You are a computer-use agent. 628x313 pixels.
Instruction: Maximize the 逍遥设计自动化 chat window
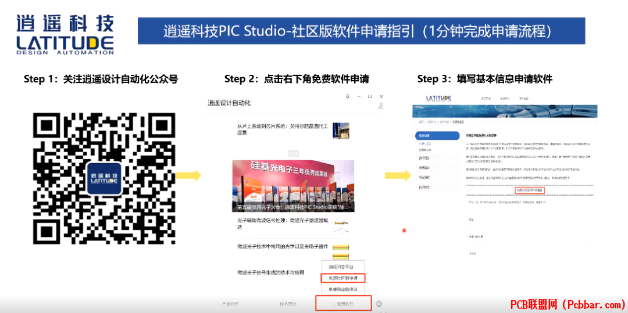coord(370,96)
